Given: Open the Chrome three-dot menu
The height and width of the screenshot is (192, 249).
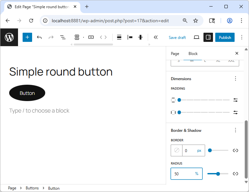Looking at the screenshot, I should point(241,21).
